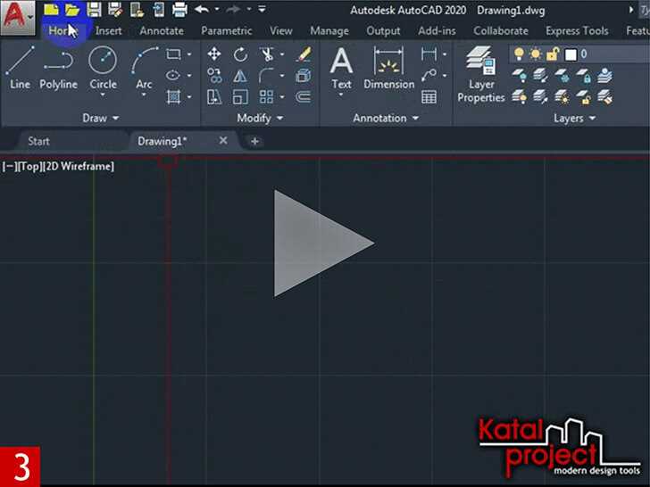Activate the Trim scissors tool
The height and width of the screenshot is (487, 650).
(267, 54)
